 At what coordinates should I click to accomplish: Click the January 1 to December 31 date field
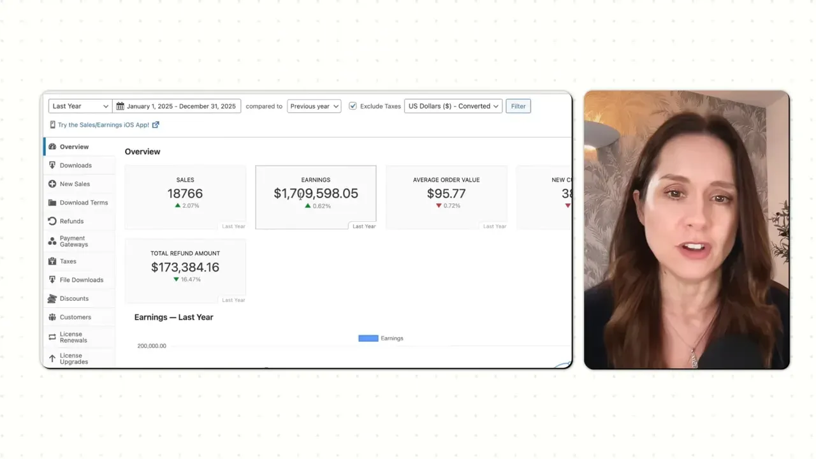click(182, 106)
